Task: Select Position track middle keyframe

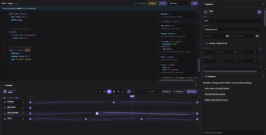Action: pos(114,102)
